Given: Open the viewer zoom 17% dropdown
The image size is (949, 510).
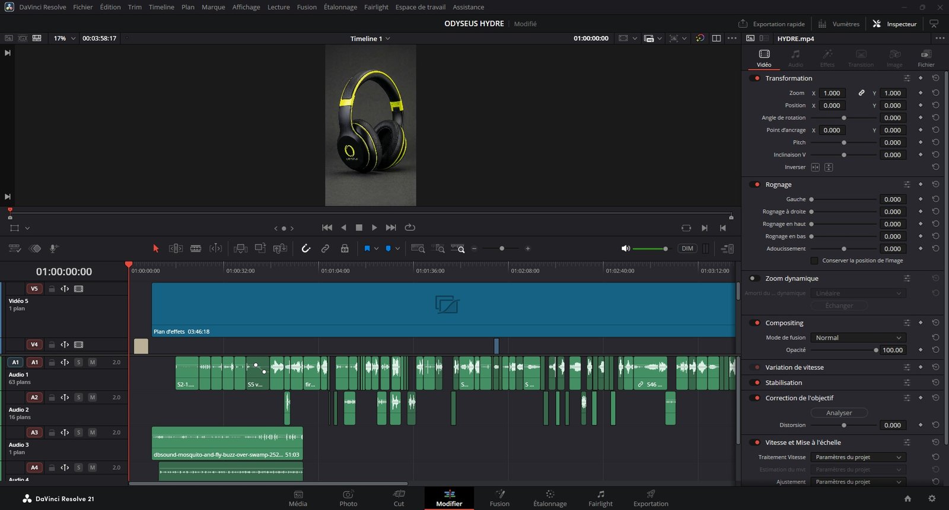Looking at the screenshot, I should 65,38.
